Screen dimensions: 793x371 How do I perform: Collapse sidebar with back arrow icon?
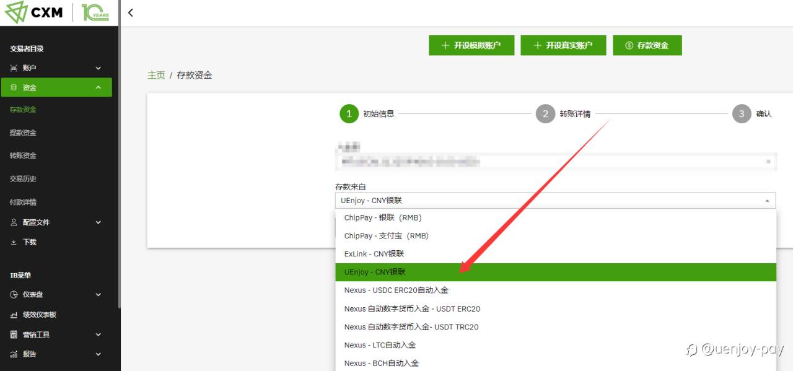point(130,12)
